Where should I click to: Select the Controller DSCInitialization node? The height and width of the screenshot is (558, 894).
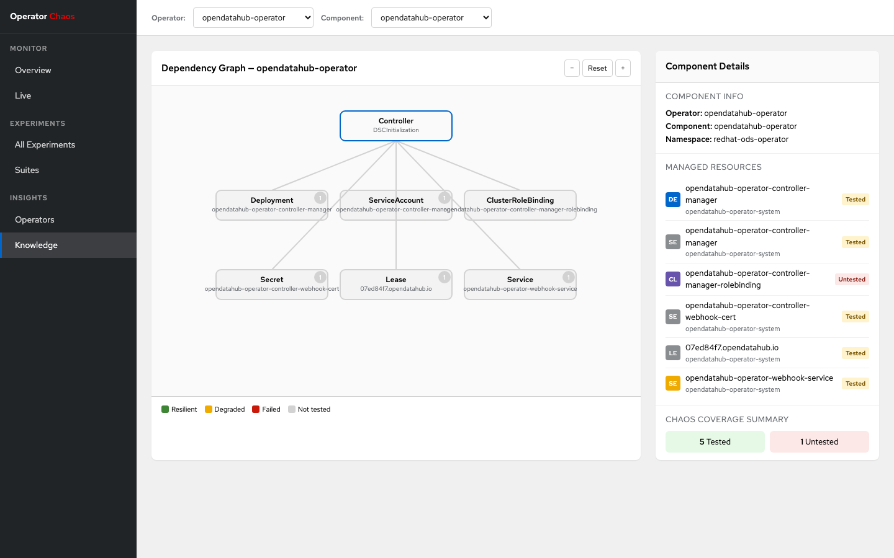pos(396,126)
